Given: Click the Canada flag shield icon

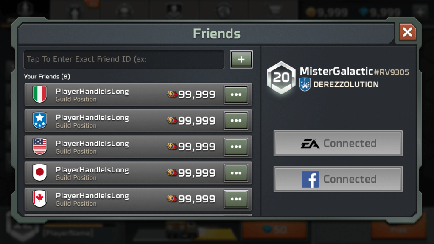Looking at the screenshot, I should tap(39, 199).
